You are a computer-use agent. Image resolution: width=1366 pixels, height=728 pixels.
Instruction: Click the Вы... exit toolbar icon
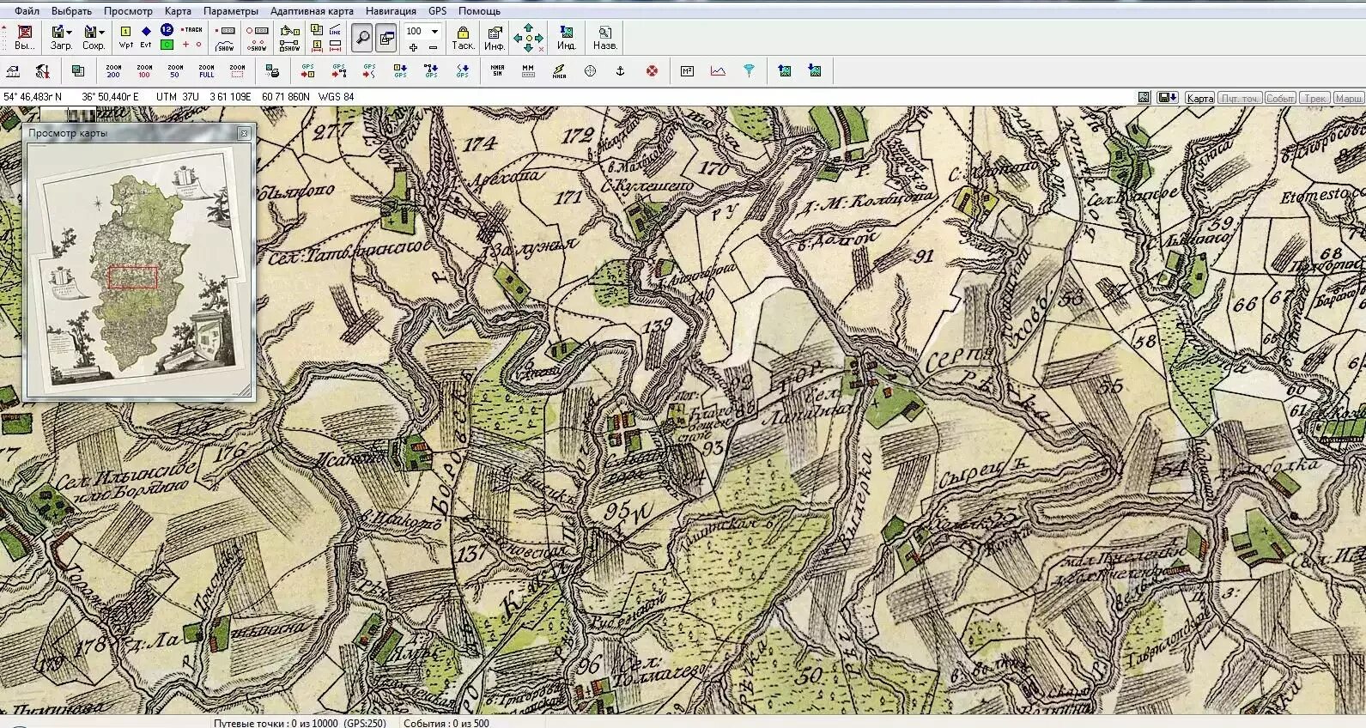25,38
